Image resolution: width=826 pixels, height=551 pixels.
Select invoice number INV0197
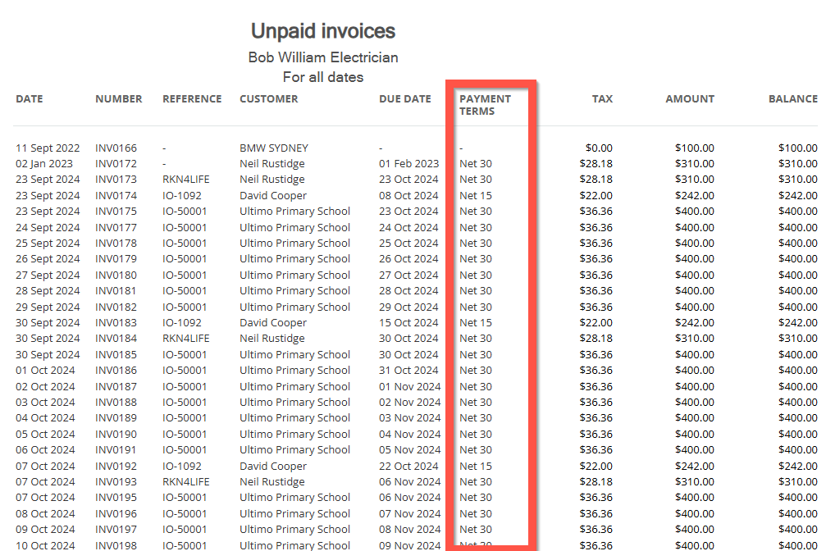(116, 530)
